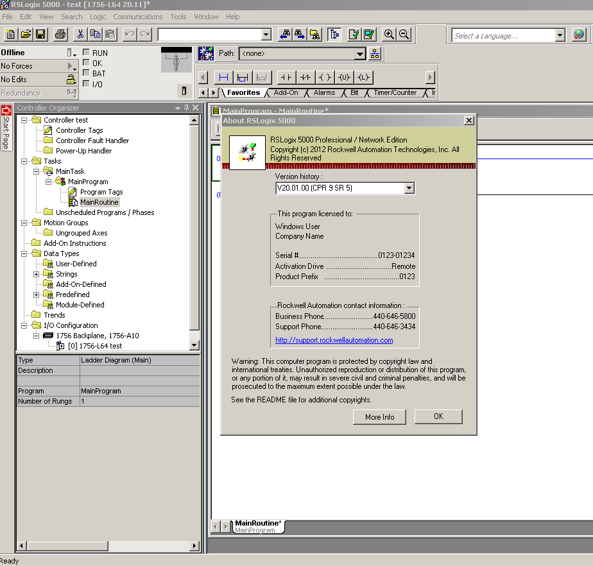Viewport: 593px width, 566px height.
Task: Insert Output Energize coil instruction
Action: tap(325, 78)
